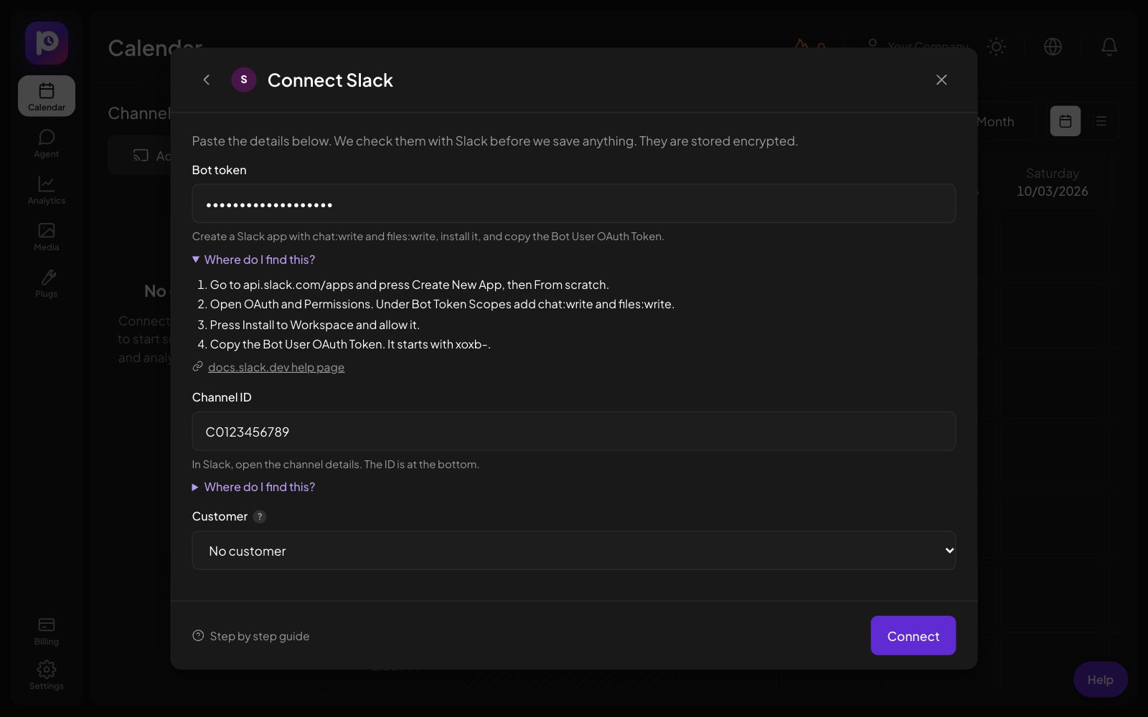Click the Help floating button
The width and height of the screenshot is (1148, 717).
pyautogui.click(x=1100, y=679)
